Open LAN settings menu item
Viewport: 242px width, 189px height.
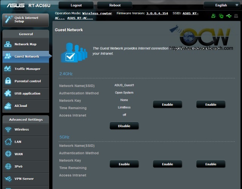[26, 142]
